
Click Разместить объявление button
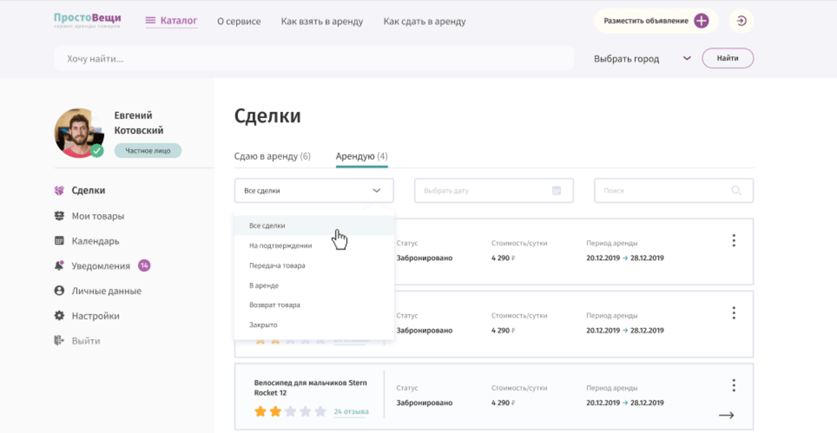coord(656,21)
